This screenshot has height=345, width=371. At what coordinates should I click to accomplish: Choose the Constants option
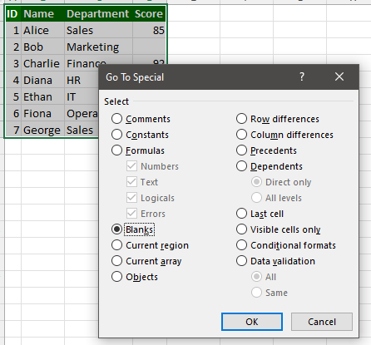[116, 135]
